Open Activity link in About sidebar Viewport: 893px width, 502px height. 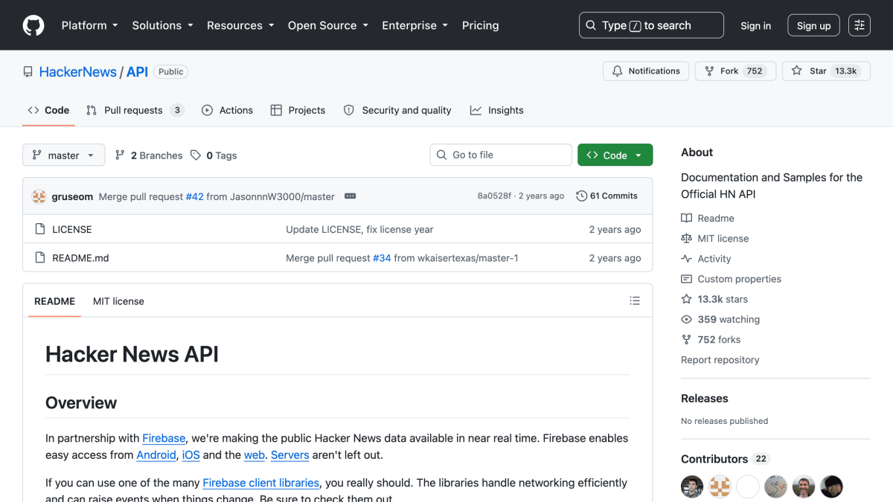tap(706, 259)
